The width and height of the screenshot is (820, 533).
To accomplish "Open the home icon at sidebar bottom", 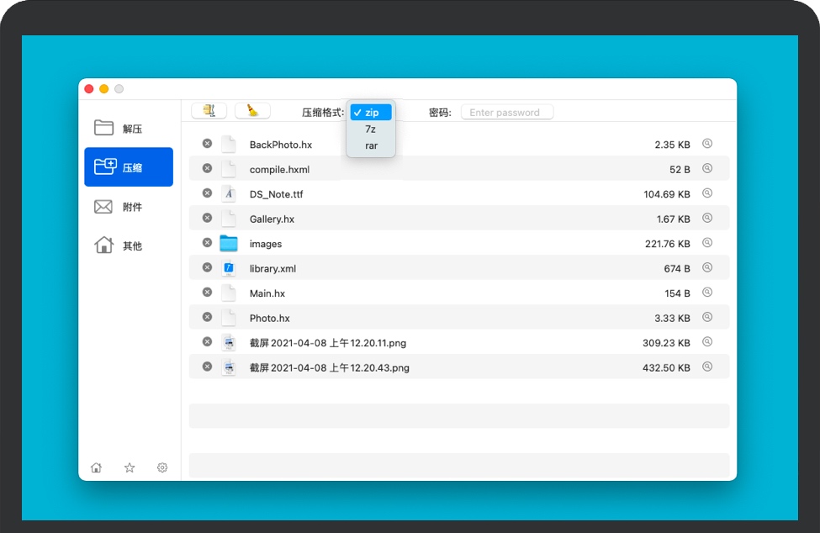I will pos(97,467).
